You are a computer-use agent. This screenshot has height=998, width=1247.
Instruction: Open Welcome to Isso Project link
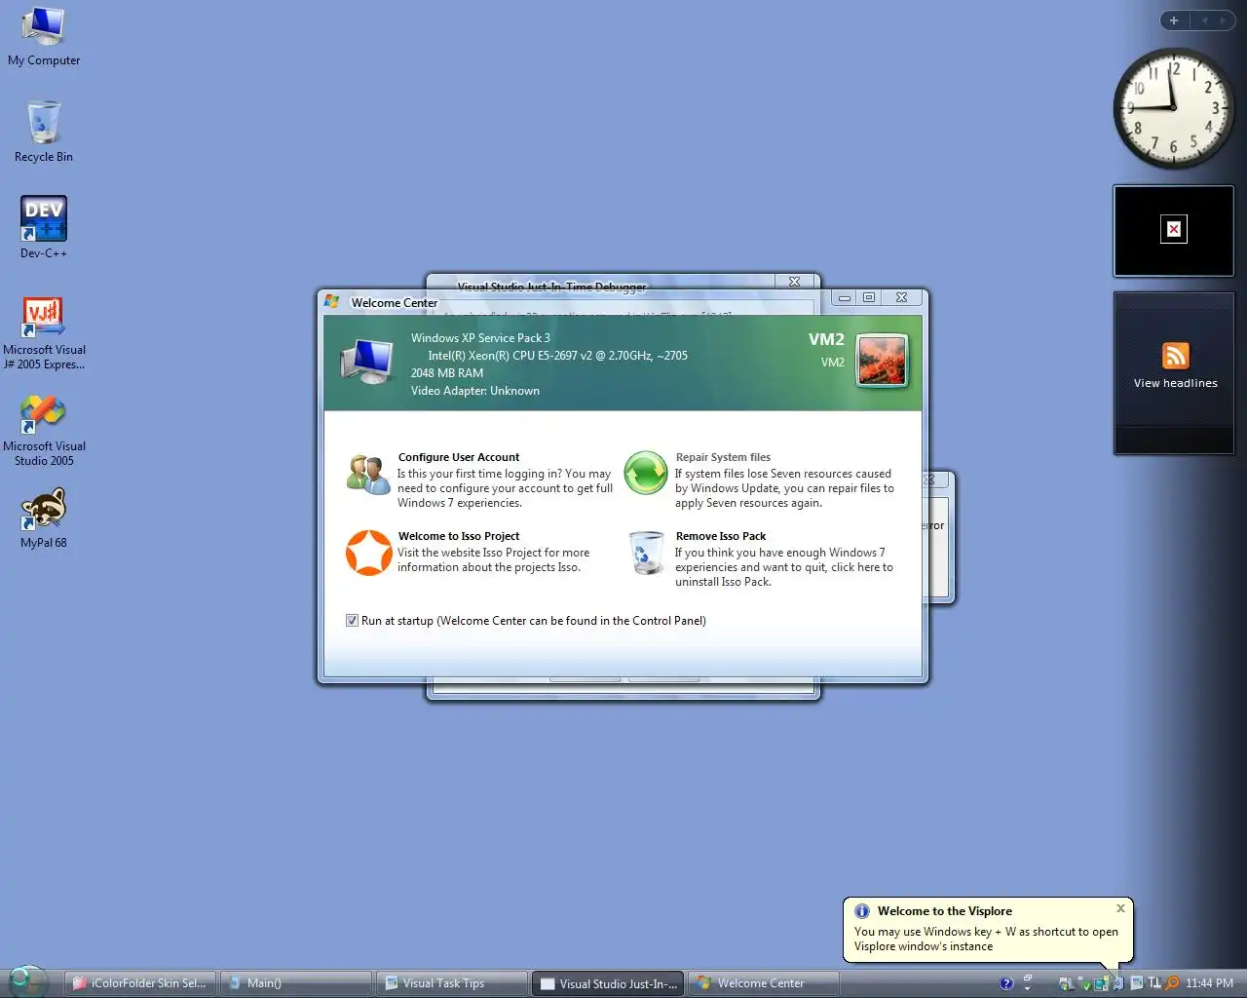459,536
